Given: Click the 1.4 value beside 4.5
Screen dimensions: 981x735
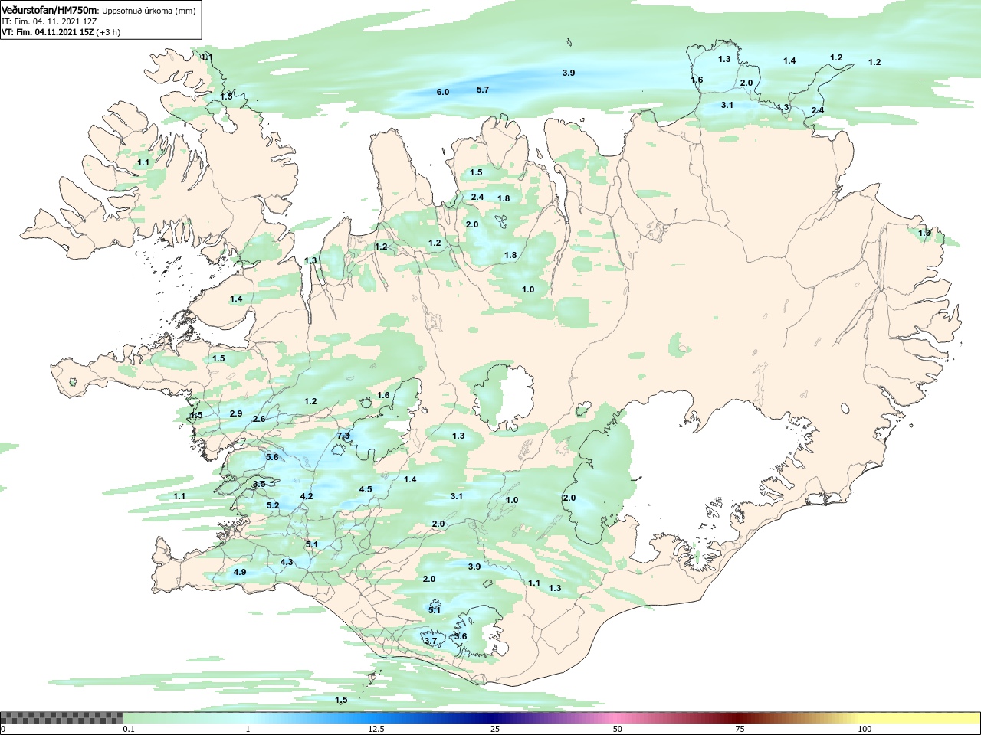Looking at the screenshot, I should pyautogui.click(x=410, y=479).
